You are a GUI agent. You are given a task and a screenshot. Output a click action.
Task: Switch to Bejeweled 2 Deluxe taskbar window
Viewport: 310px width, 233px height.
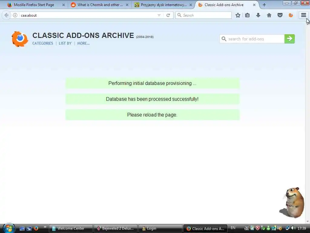pyautogui.click(x=115, y=228)
